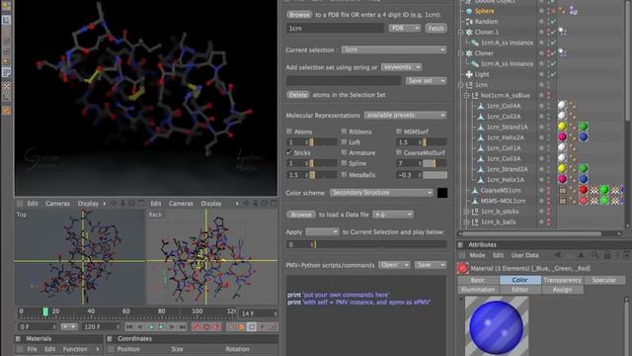Switch to the Color tab in Attributes

click(x=520, y=280)
